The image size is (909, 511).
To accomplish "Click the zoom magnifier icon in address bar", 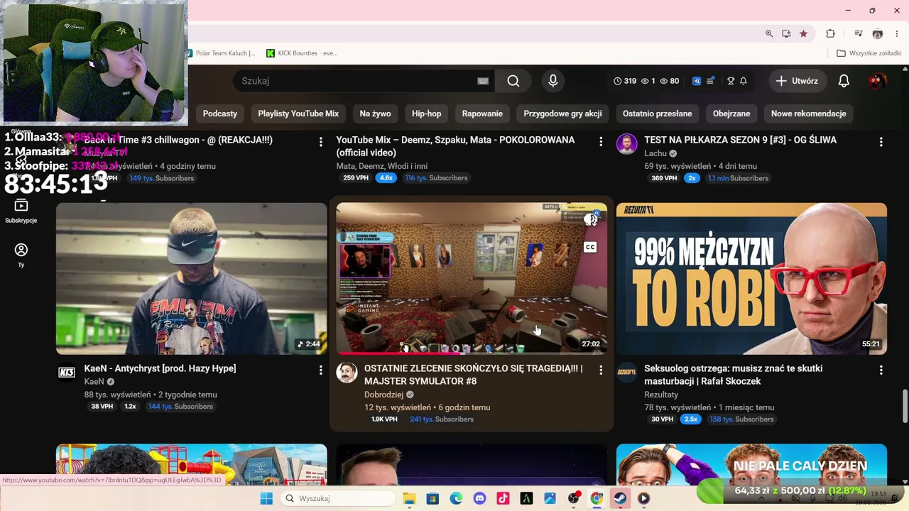I will 769,33.
